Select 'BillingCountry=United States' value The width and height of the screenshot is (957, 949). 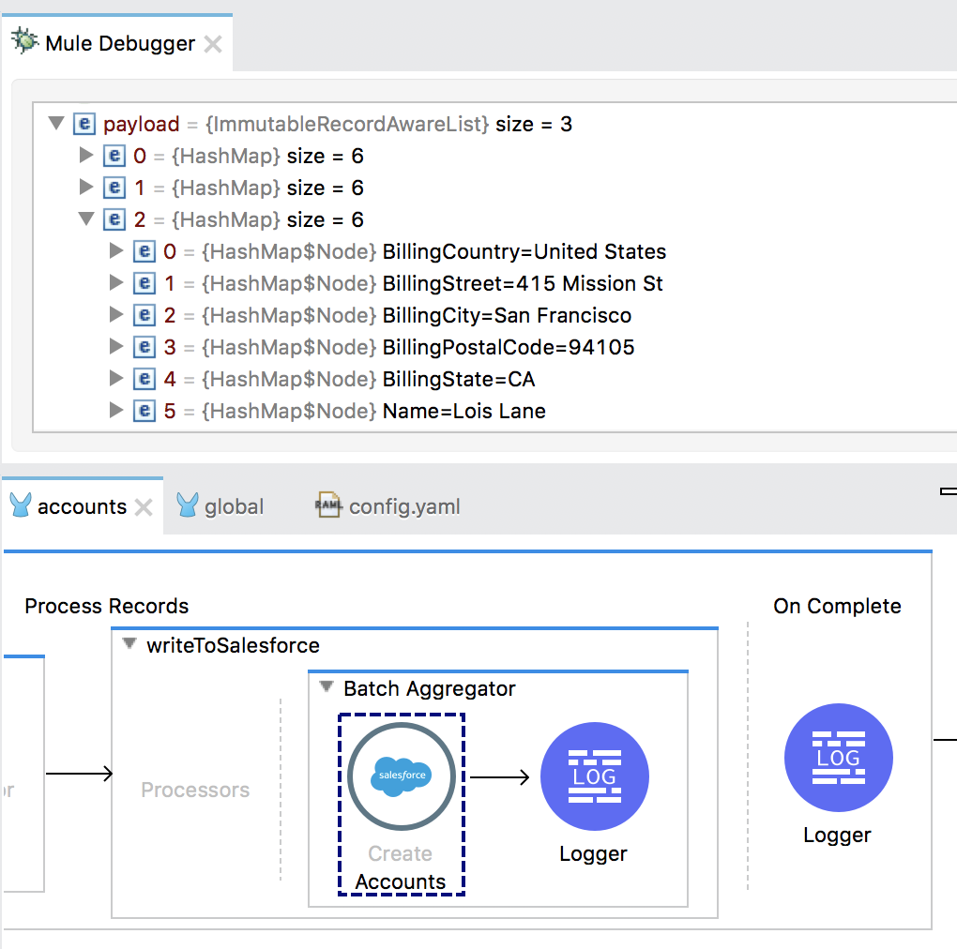pyautogui.click(x=524, y=251)
